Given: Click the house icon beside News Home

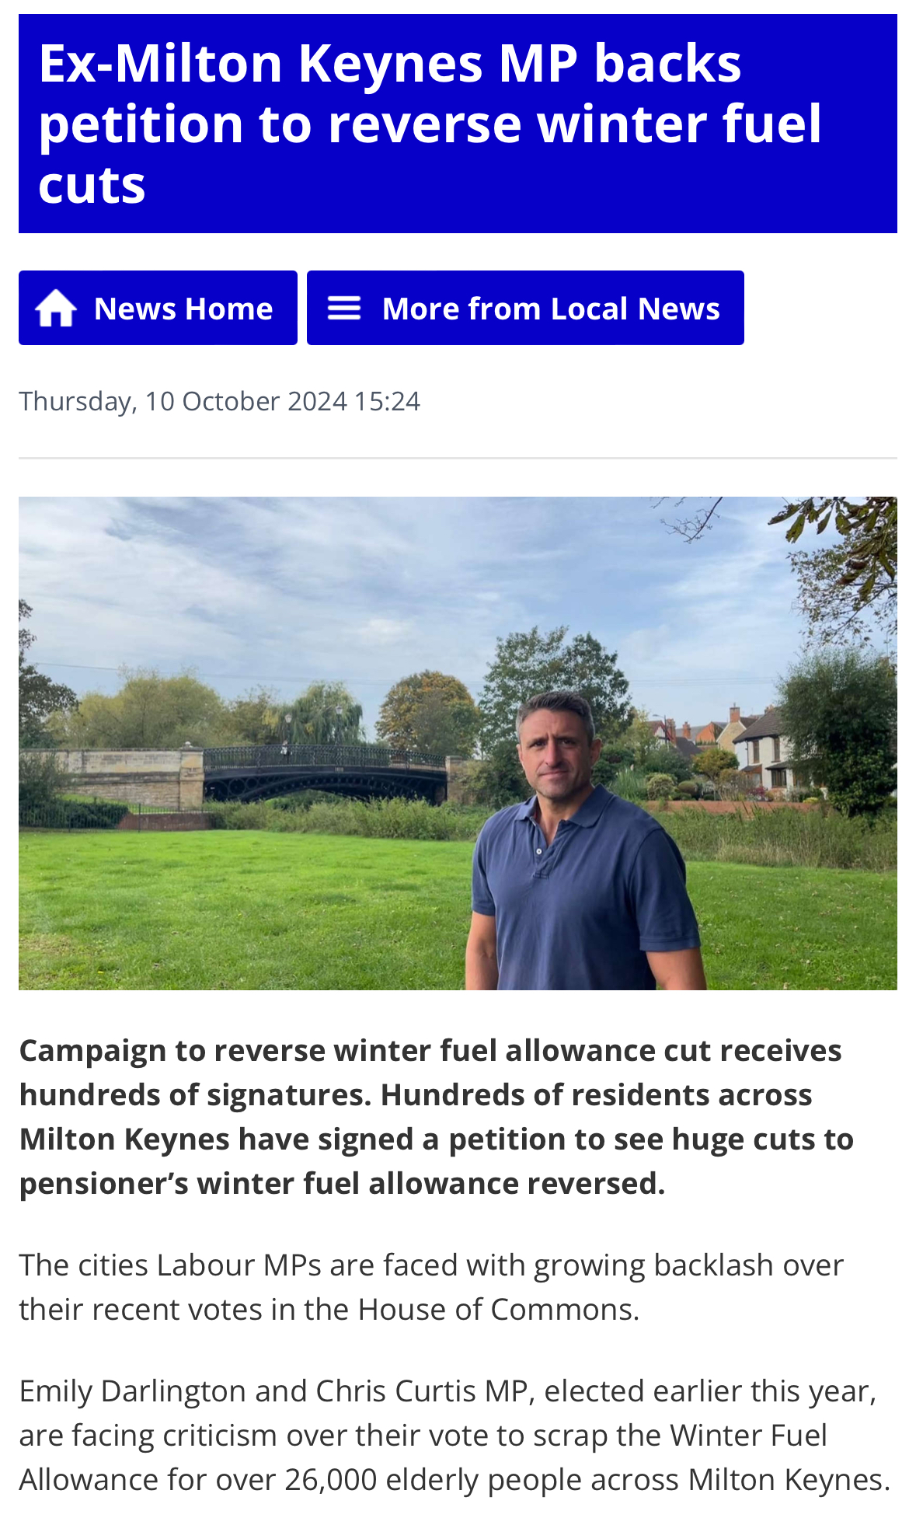Looking at the screenshot, I should 56,309.
